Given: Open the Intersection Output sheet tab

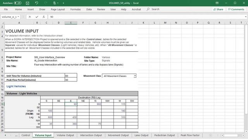Looking at the screenshot, I should tap(91, 135).
